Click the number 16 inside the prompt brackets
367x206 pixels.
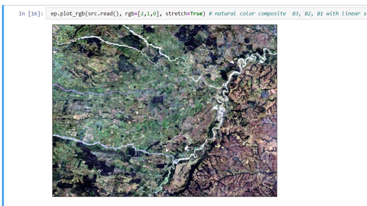(36, 13)
